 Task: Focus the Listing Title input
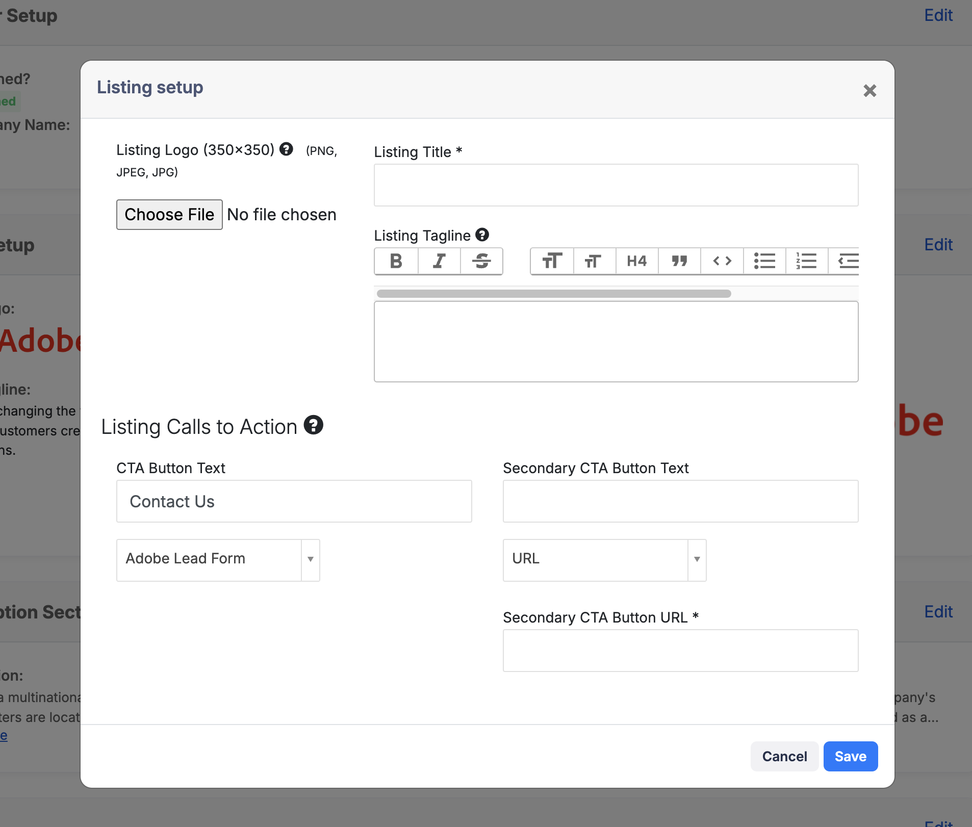(x=616, y=185)
